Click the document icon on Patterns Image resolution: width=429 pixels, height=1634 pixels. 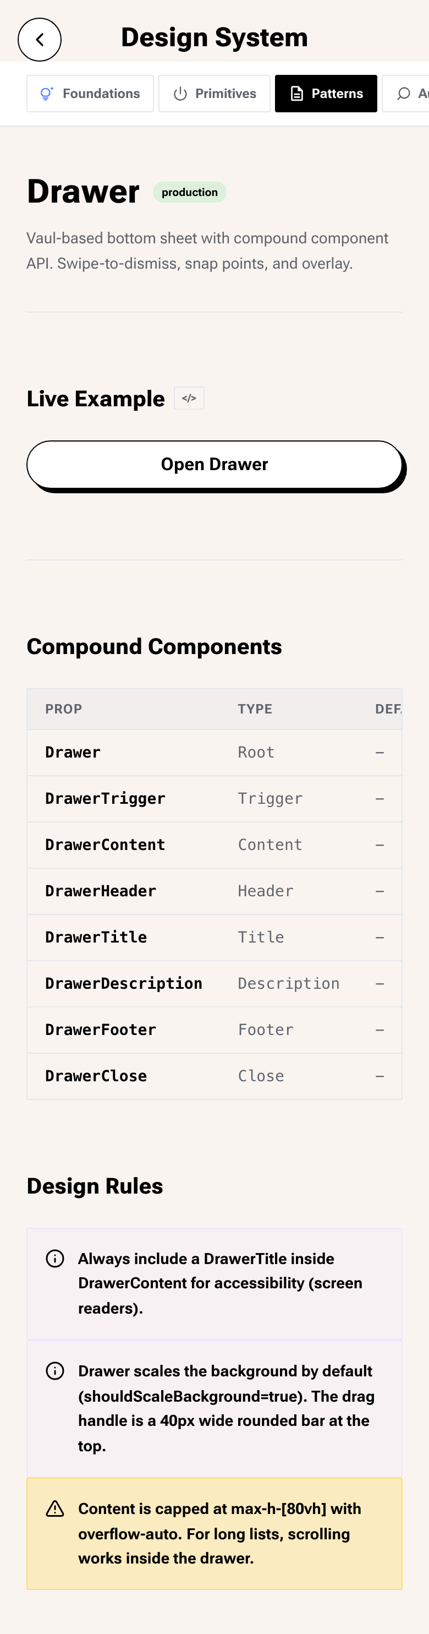coord(296,94)
